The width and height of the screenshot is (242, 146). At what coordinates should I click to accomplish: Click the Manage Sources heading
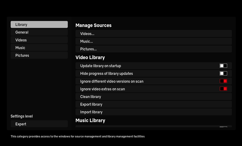tap(93, 25)
